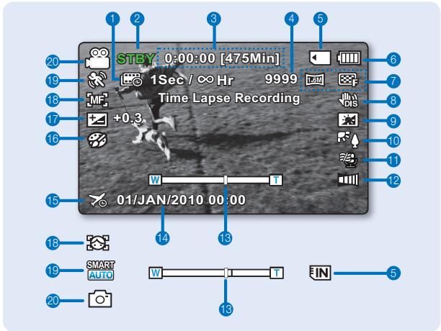Click the green STBY status text
The width and height of the screenshot is (441, 331).
[136, 59]
